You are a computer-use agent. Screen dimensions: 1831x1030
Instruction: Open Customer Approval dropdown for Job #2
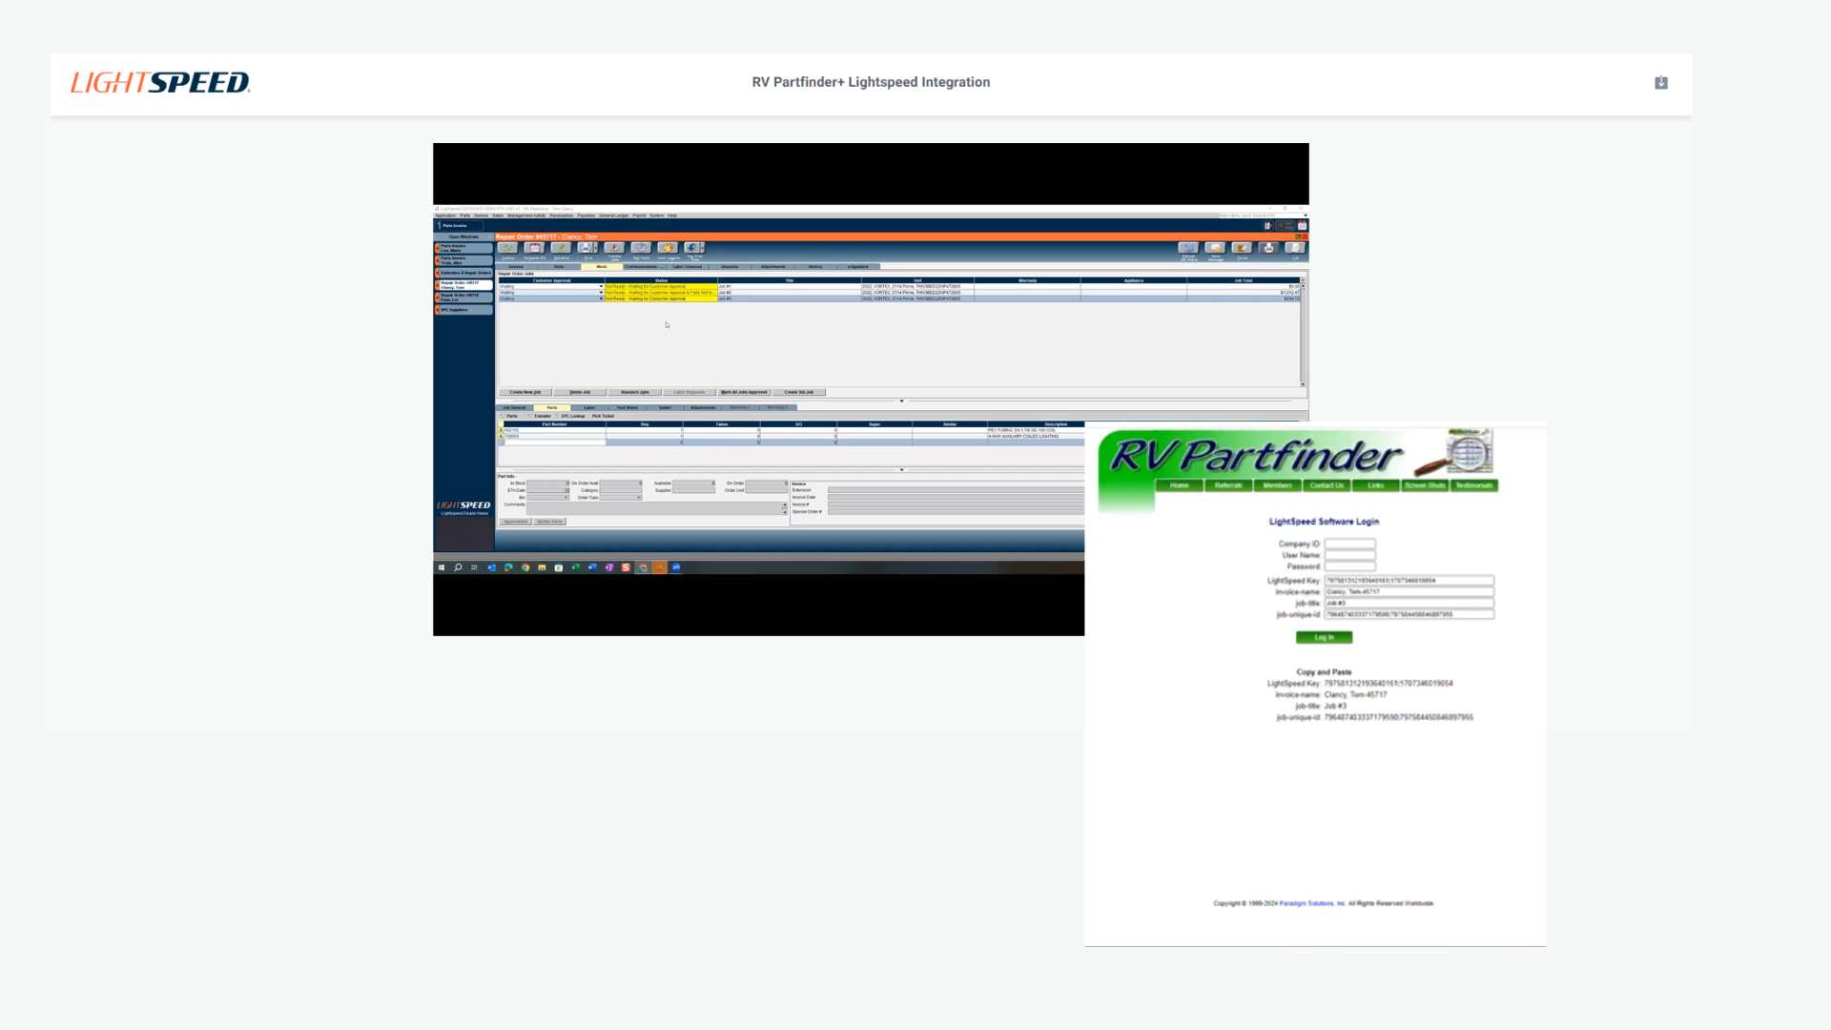click(x=601, y=293)
